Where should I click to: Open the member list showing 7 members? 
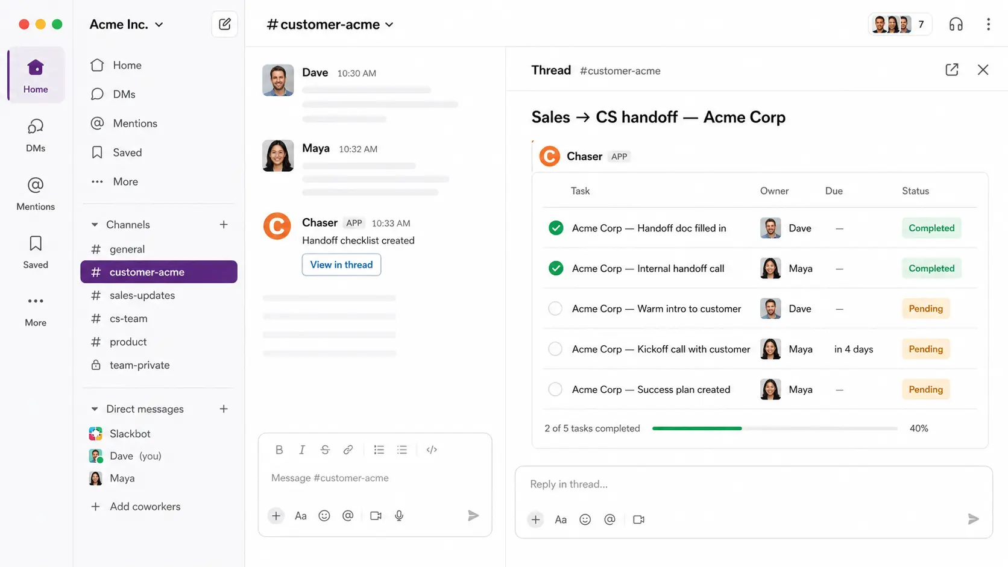click(x=900, y=24)
